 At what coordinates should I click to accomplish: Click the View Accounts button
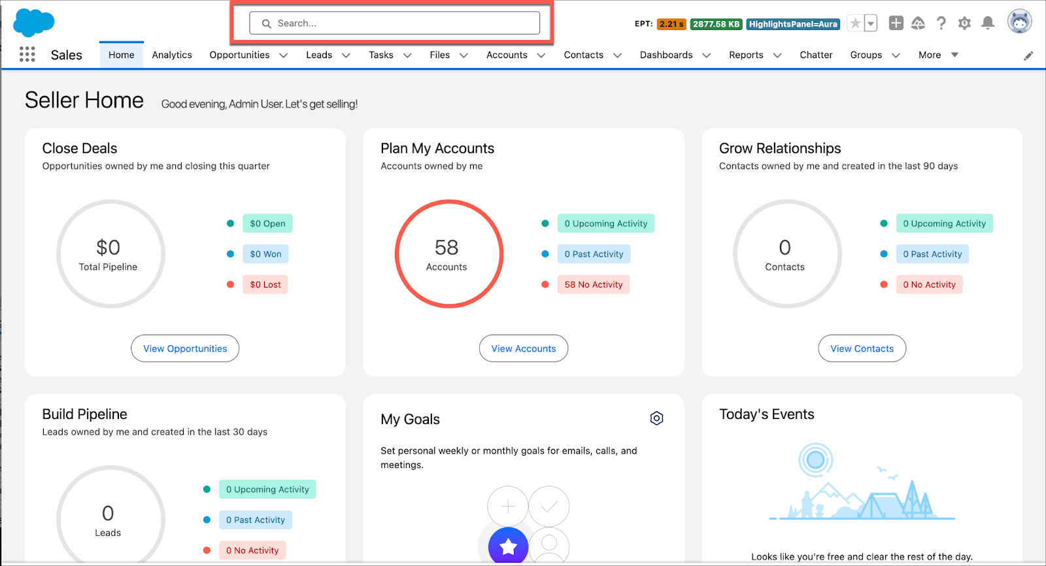tap(524, 348)
